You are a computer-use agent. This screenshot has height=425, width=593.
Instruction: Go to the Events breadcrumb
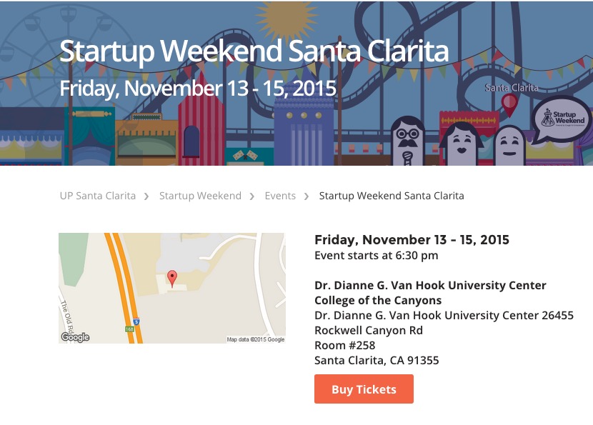[x=280, y=196]
